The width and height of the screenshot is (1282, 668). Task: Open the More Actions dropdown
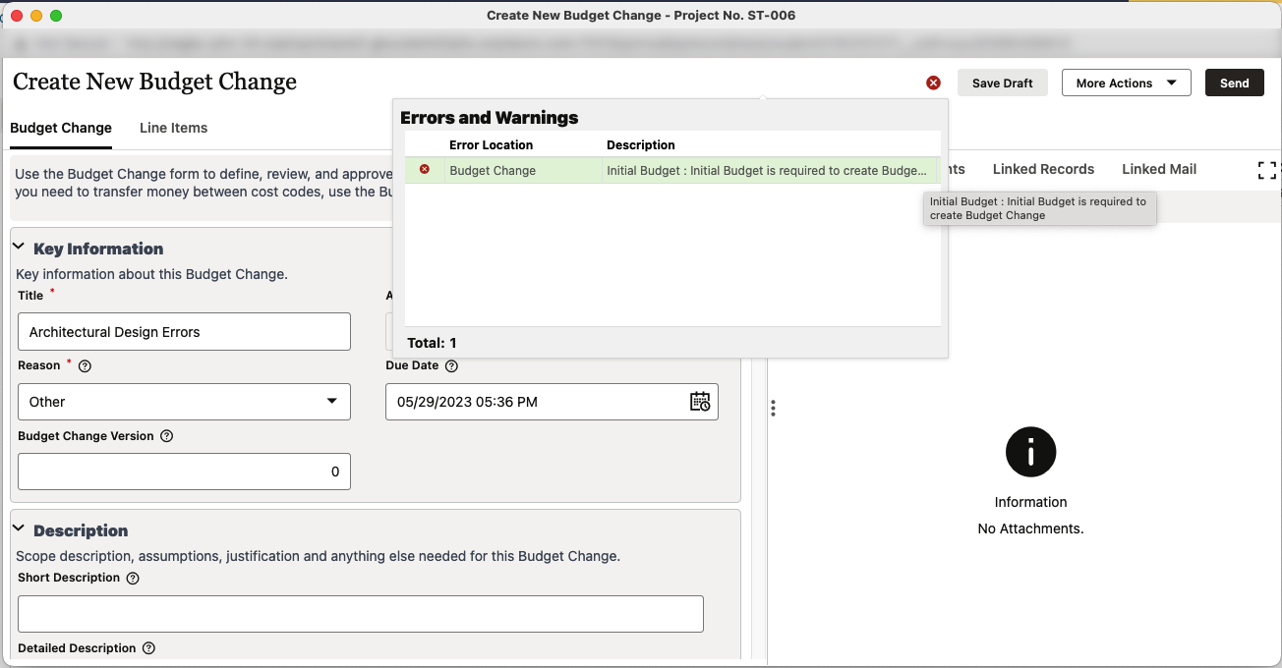coord(1126,83)
